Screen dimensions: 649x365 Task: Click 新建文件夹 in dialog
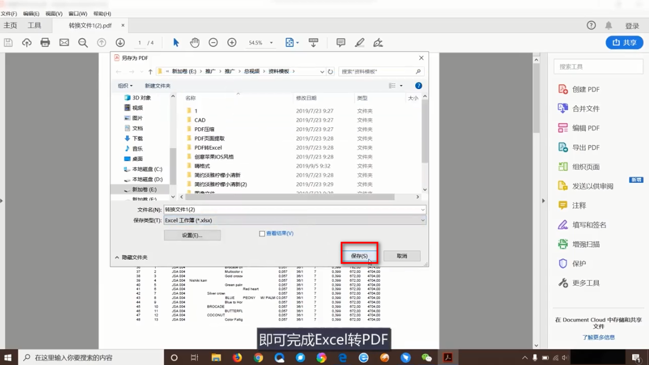(157, 86)
